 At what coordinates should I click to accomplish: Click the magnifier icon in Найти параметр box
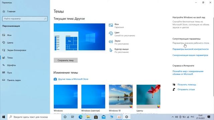pos(45,19)
